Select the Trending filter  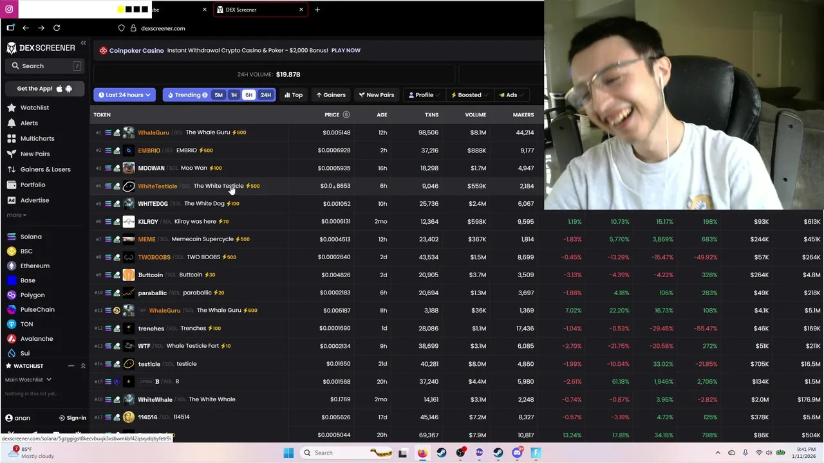tap(187, 95)
